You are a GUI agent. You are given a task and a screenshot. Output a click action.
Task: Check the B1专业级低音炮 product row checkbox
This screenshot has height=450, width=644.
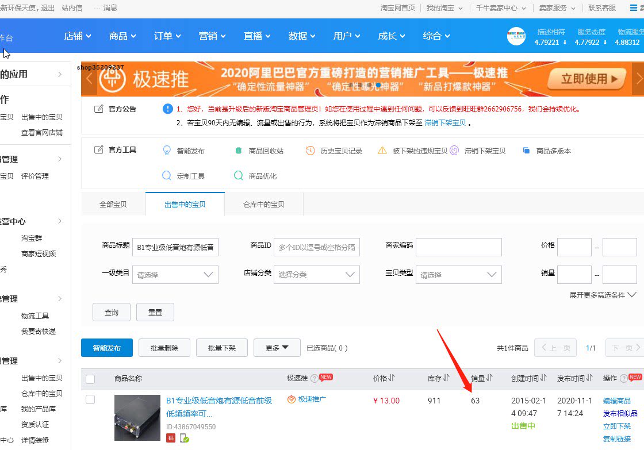click(x=90, y=399)
